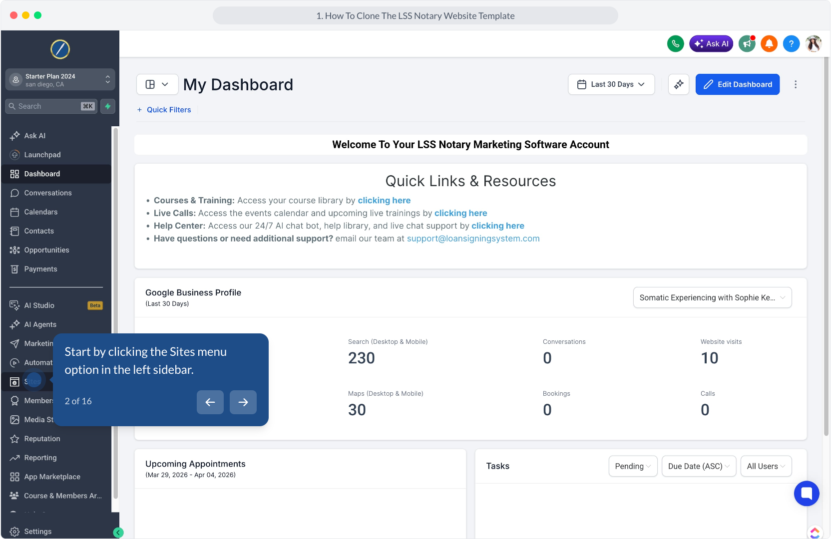The height and width of the screenshot is (539, 831).
Task: Expand the dashboard layout switcher dropdown
Action: pyautogui.click(x=157, y=84)
